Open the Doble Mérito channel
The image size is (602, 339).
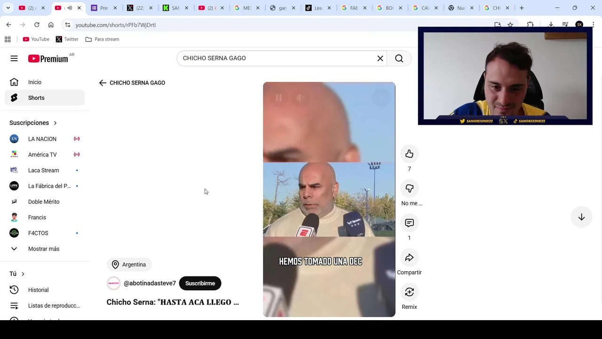[45, 202]
